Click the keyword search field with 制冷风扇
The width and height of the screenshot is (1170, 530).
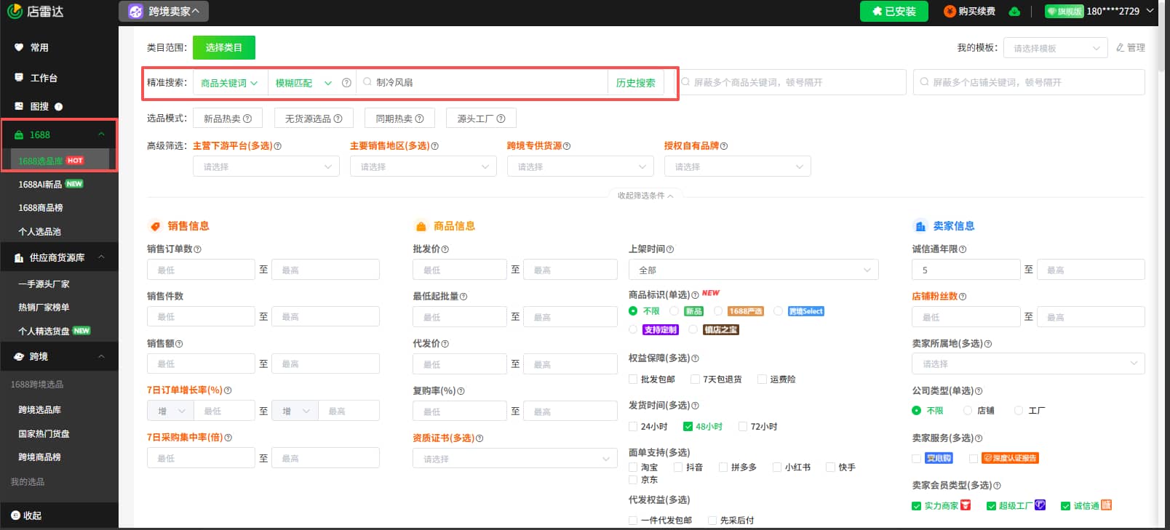point(482,83)
